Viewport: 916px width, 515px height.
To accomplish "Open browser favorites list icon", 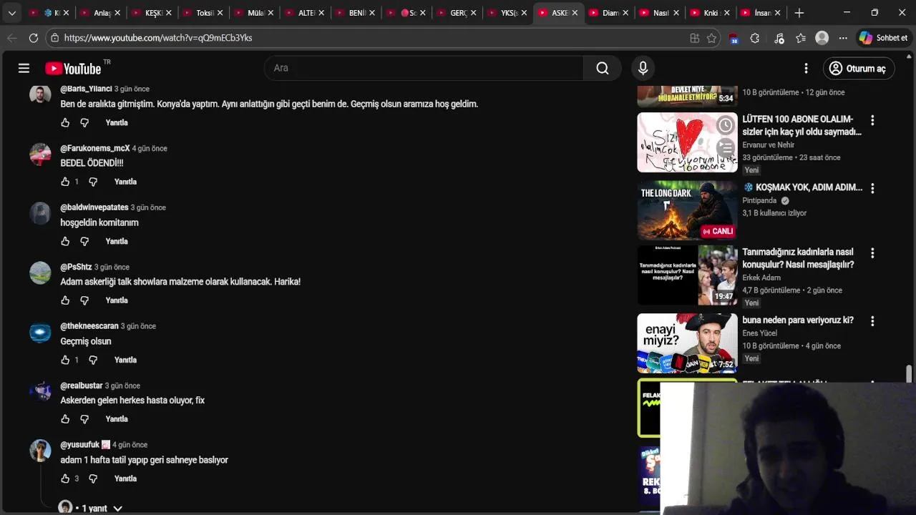I will click(x=800, y=38).
